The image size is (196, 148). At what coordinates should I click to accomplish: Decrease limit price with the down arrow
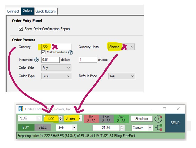pos(122,129)
